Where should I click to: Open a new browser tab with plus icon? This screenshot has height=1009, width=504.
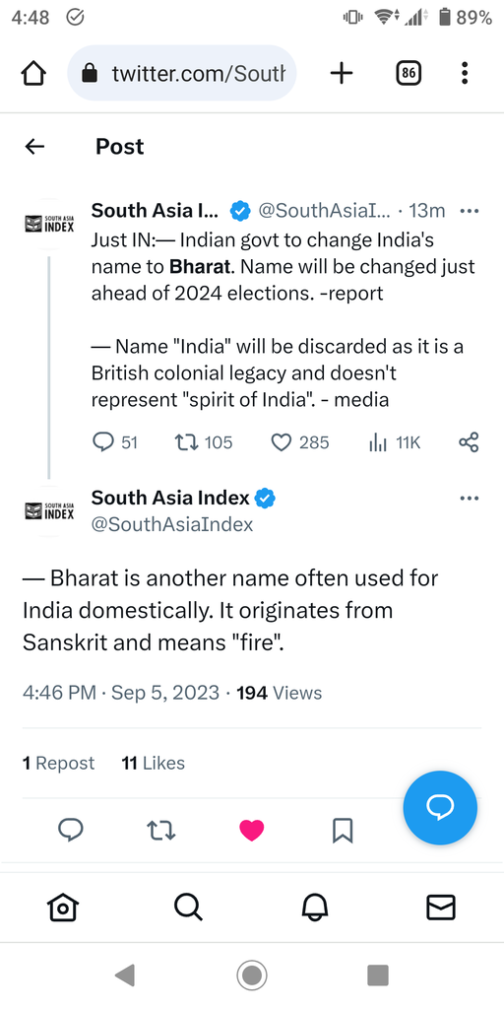point(342,74)
